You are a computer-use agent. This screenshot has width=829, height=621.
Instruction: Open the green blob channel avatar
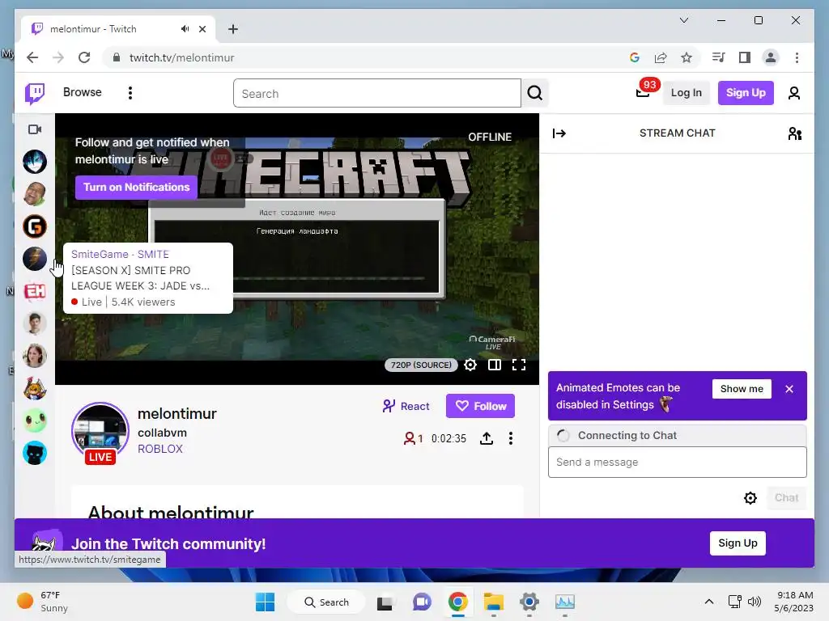(35, 420)
